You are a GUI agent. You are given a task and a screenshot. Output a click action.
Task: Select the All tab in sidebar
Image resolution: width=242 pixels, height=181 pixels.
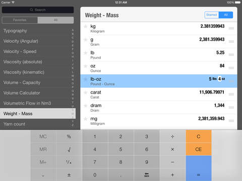tap(55, 20)
